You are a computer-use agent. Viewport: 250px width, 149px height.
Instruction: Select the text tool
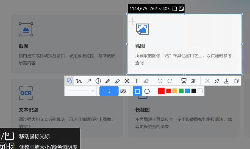(136, 81)
